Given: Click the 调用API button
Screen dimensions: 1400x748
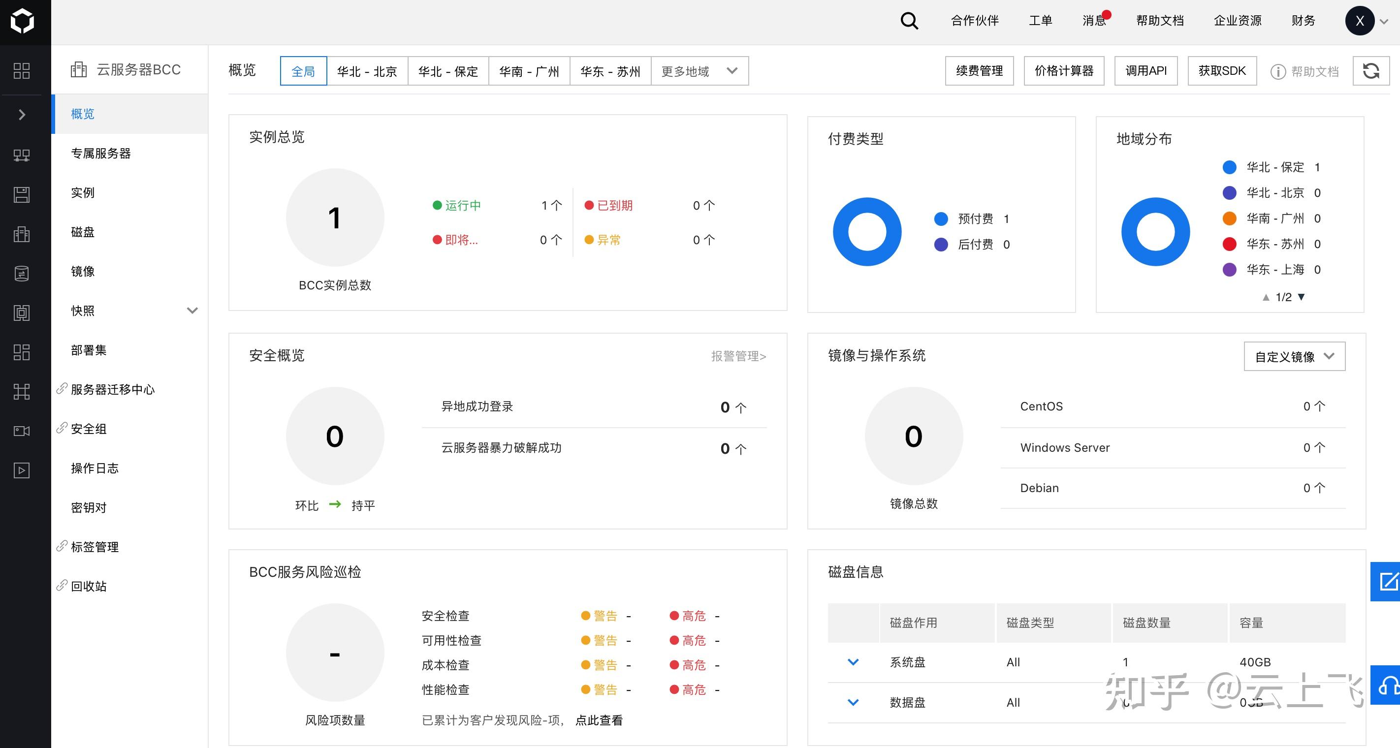Looking at the screenshot, I should point(1146,71).
